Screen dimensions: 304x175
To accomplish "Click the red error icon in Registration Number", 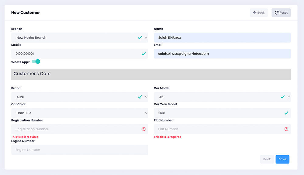I will (143, 129).
